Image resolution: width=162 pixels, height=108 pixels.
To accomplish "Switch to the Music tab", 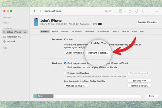I will (x=55, y=32).
